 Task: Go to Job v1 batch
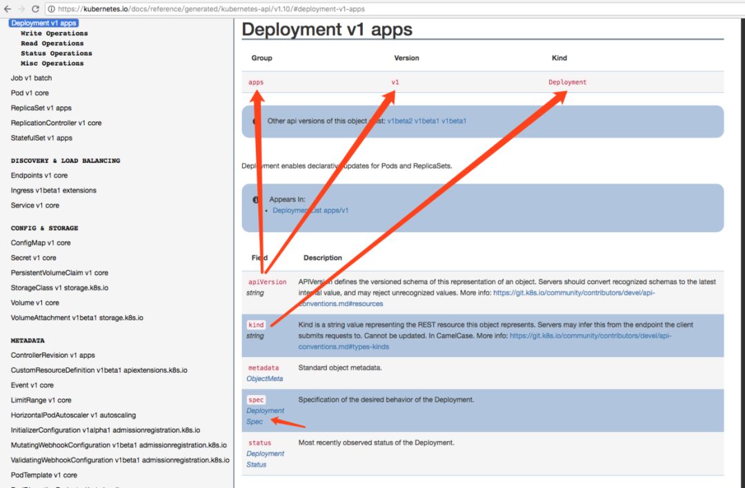(x=31, y=78)
